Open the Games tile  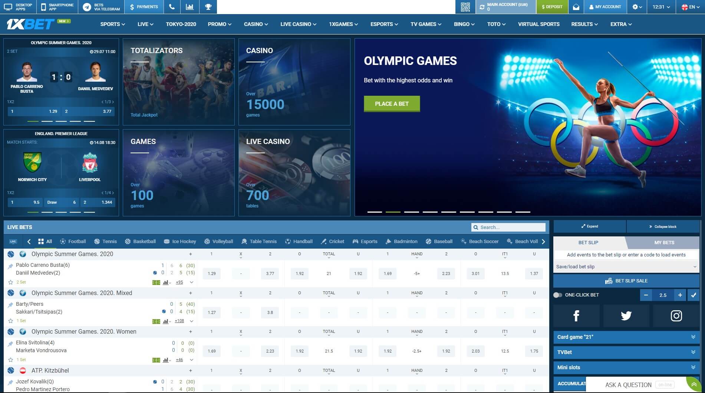coord(179,173)
